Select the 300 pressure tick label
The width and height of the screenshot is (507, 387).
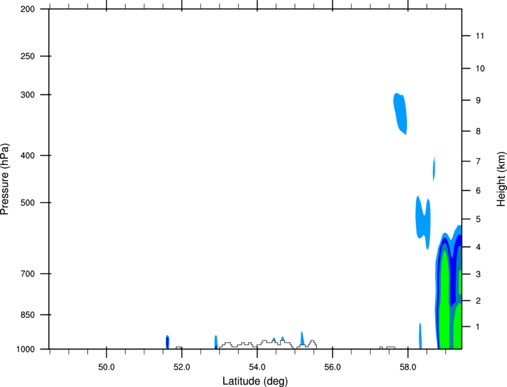(27, 95)
